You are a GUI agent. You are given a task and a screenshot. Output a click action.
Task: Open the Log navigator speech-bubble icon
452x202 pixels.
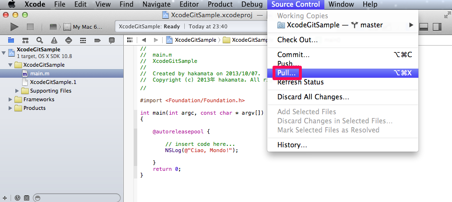tap(112, 40)
